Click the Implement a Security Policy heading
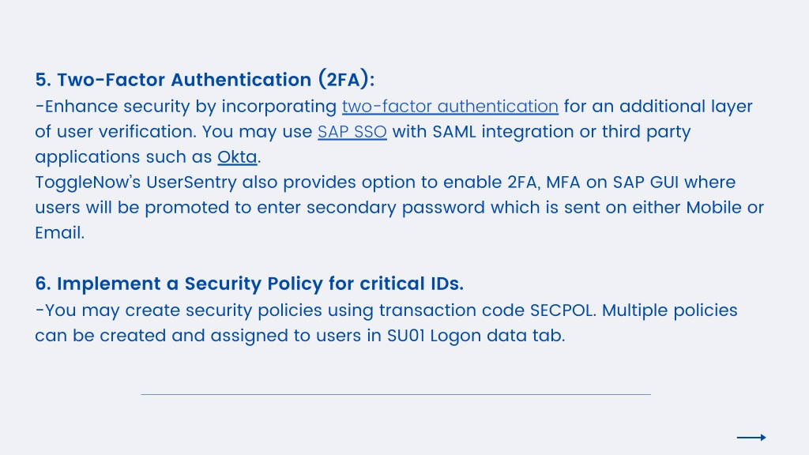This screenshot has height=455, width=809. [249, 284]
